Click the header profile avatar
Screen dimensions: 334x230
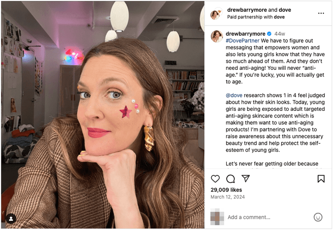click(216, 14)
